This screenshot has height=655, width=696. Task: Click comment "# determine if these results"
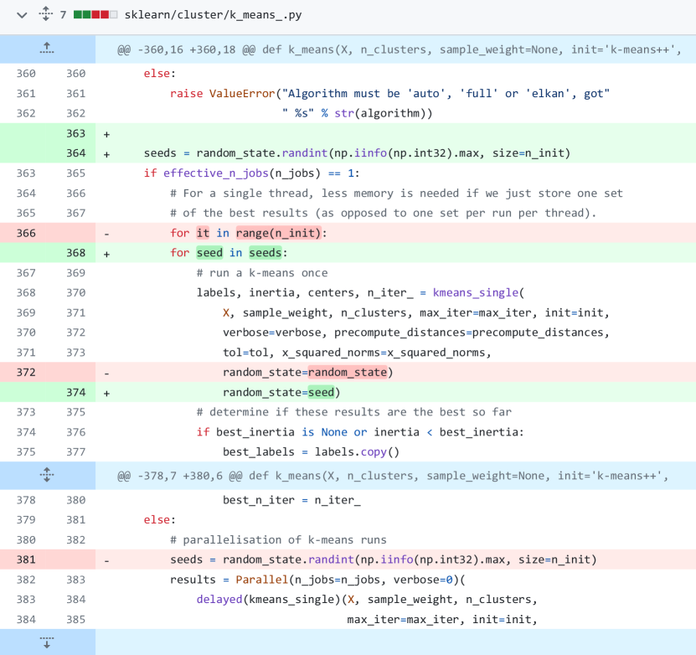tap(353, 412)
